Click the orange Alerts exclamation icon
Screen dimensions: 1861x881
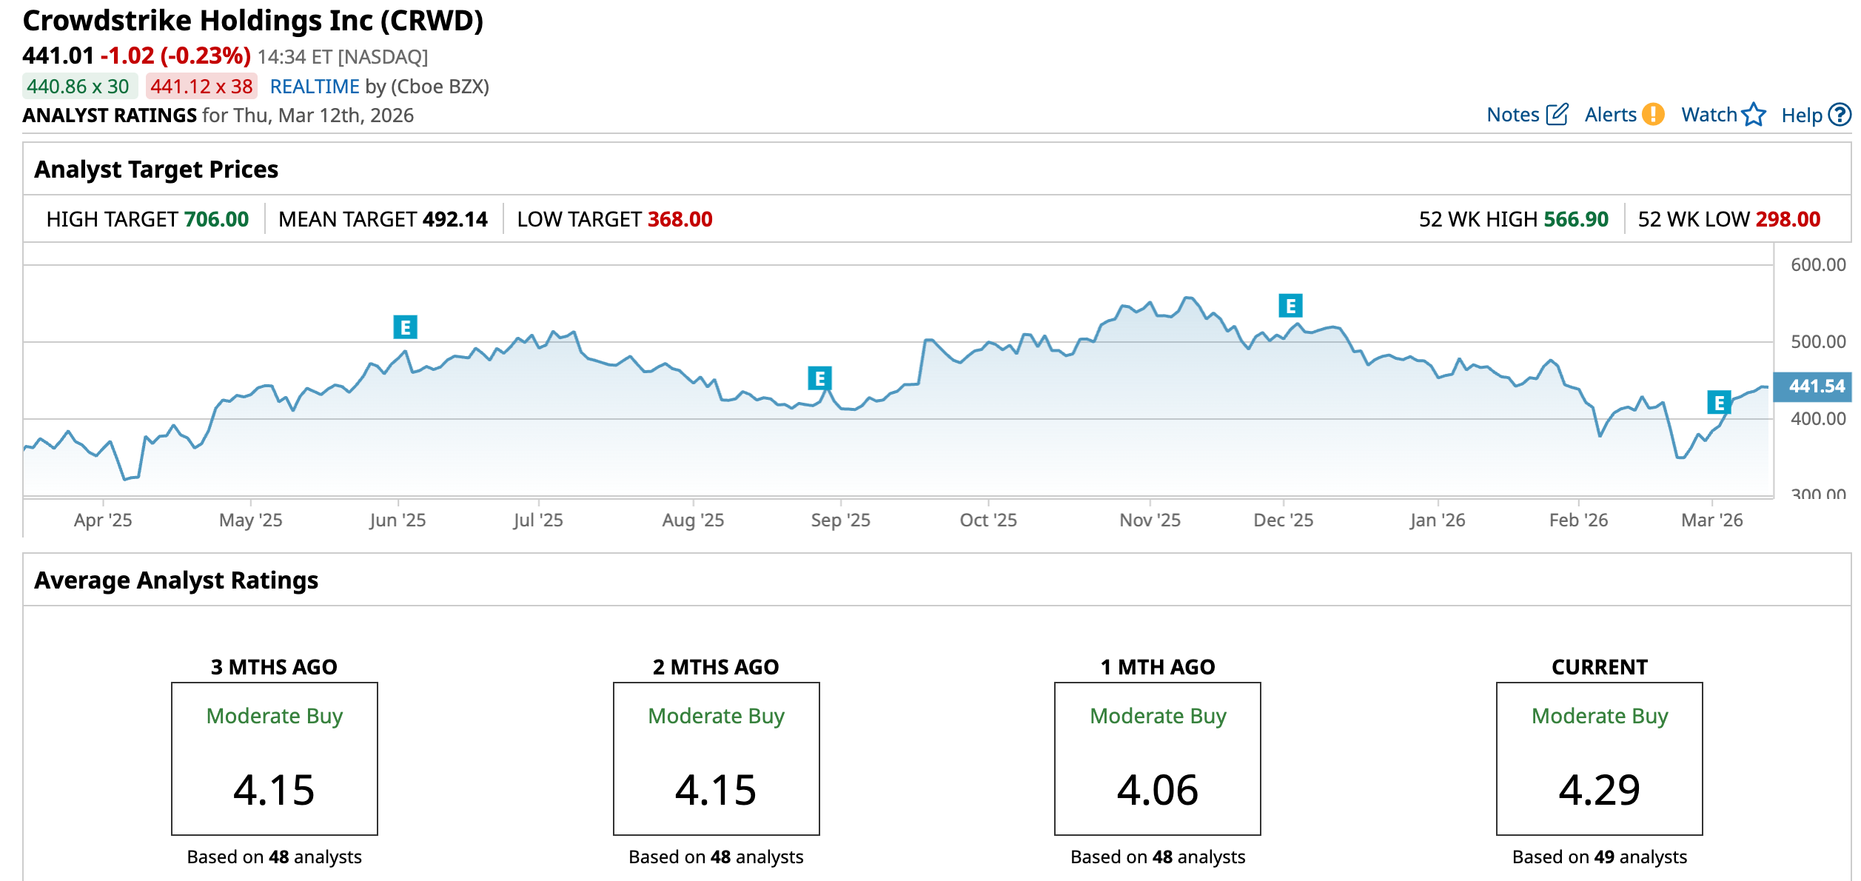pyautogui.click(x=1653, y=115)
